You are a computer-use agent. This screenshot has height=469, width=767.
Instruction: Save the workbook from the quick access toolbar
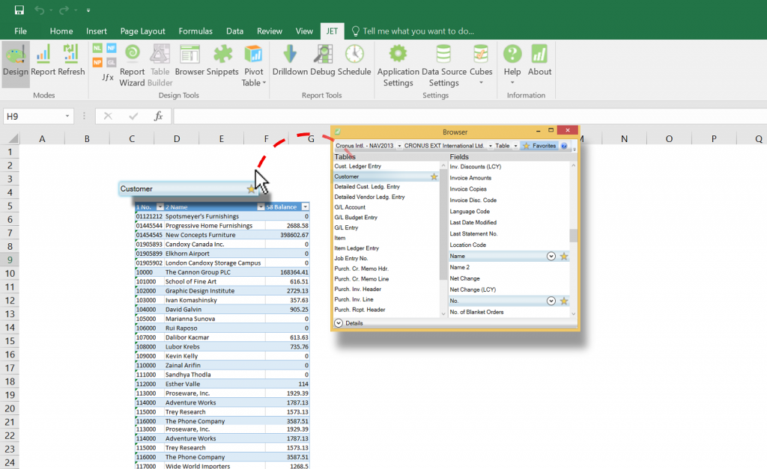(19, 10)
